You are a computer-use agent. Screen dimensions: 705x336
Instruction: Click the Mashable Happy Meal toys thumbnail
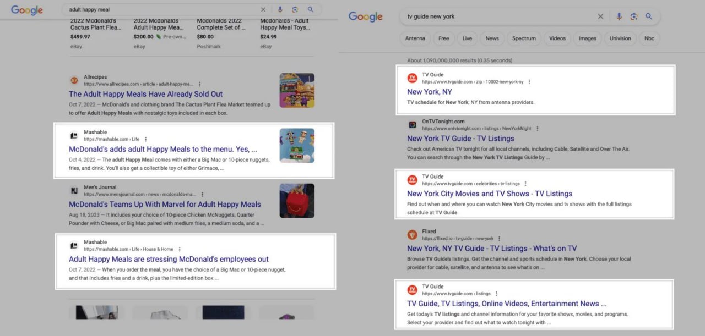click(297, 145)
